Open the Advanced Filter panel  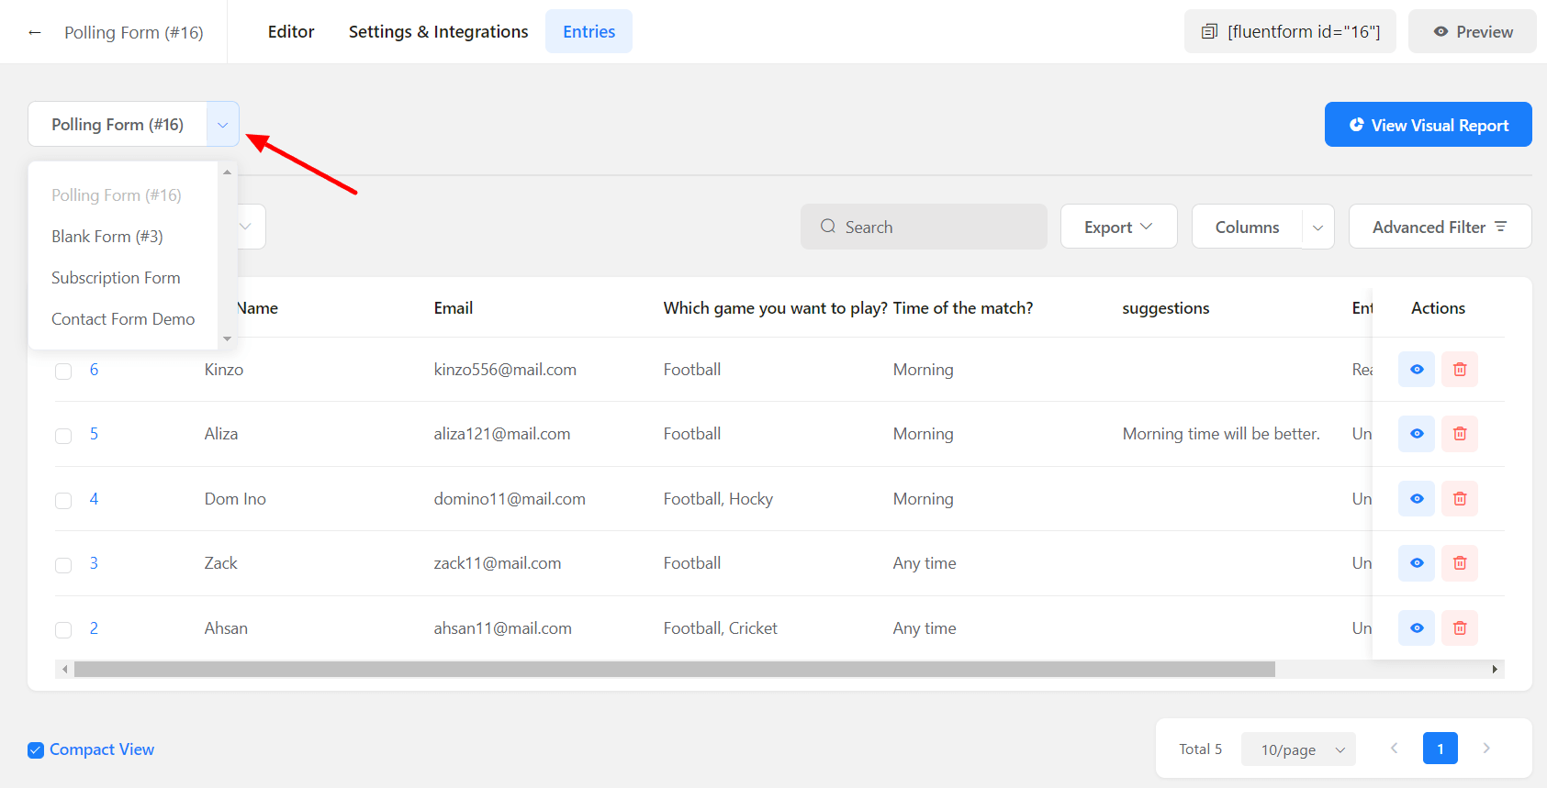click(x=1439, y=227)
